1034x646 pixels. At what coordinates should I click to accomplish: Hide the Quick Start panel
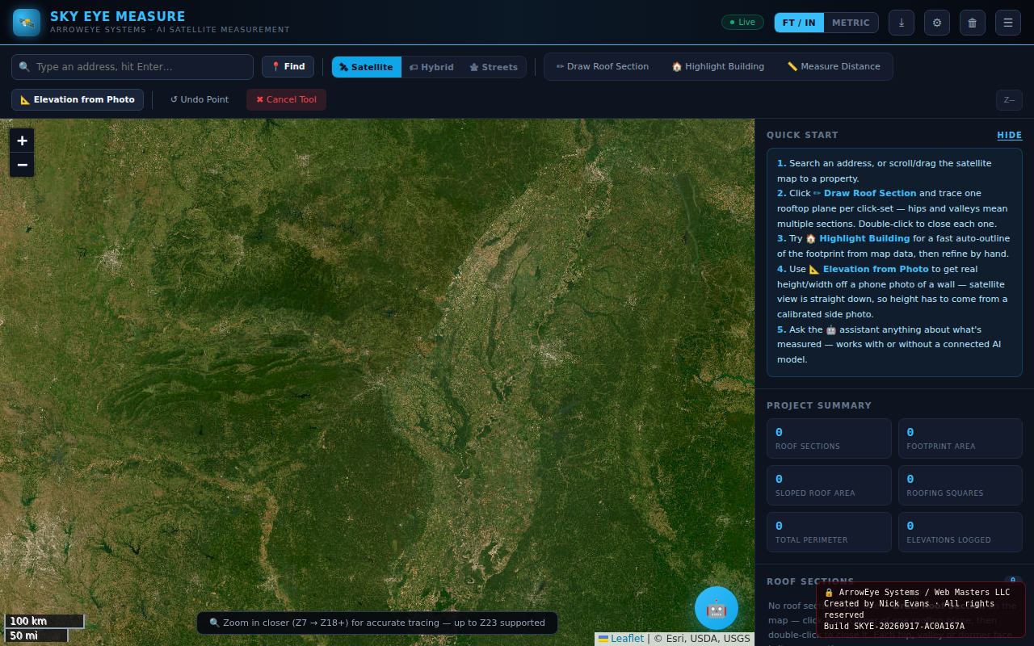coord(1009,135)
